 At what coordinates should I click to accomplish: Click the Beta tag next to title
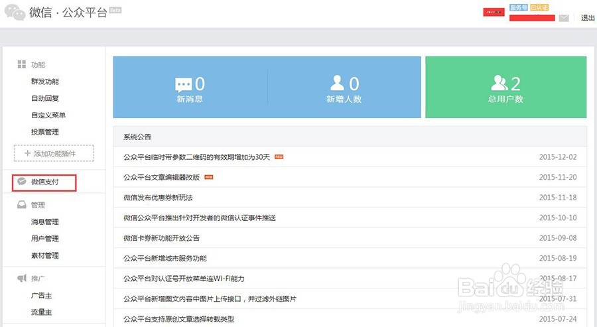tap(115, 10)
